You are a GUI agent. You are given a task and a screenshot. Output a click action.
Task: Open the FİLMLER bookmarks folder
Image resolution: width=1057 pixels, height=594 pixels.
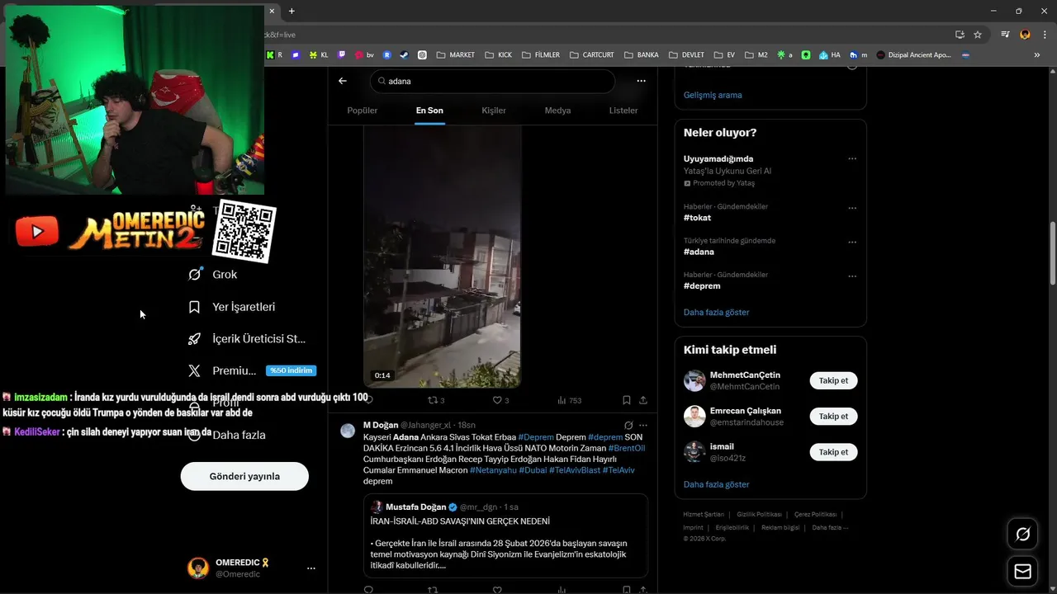[x=540, y=55]
